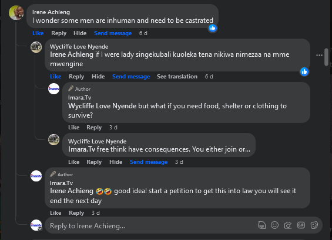332x240 pixels.
Task: Hide Irene Achieng's comment
Action: coord(80,33)
